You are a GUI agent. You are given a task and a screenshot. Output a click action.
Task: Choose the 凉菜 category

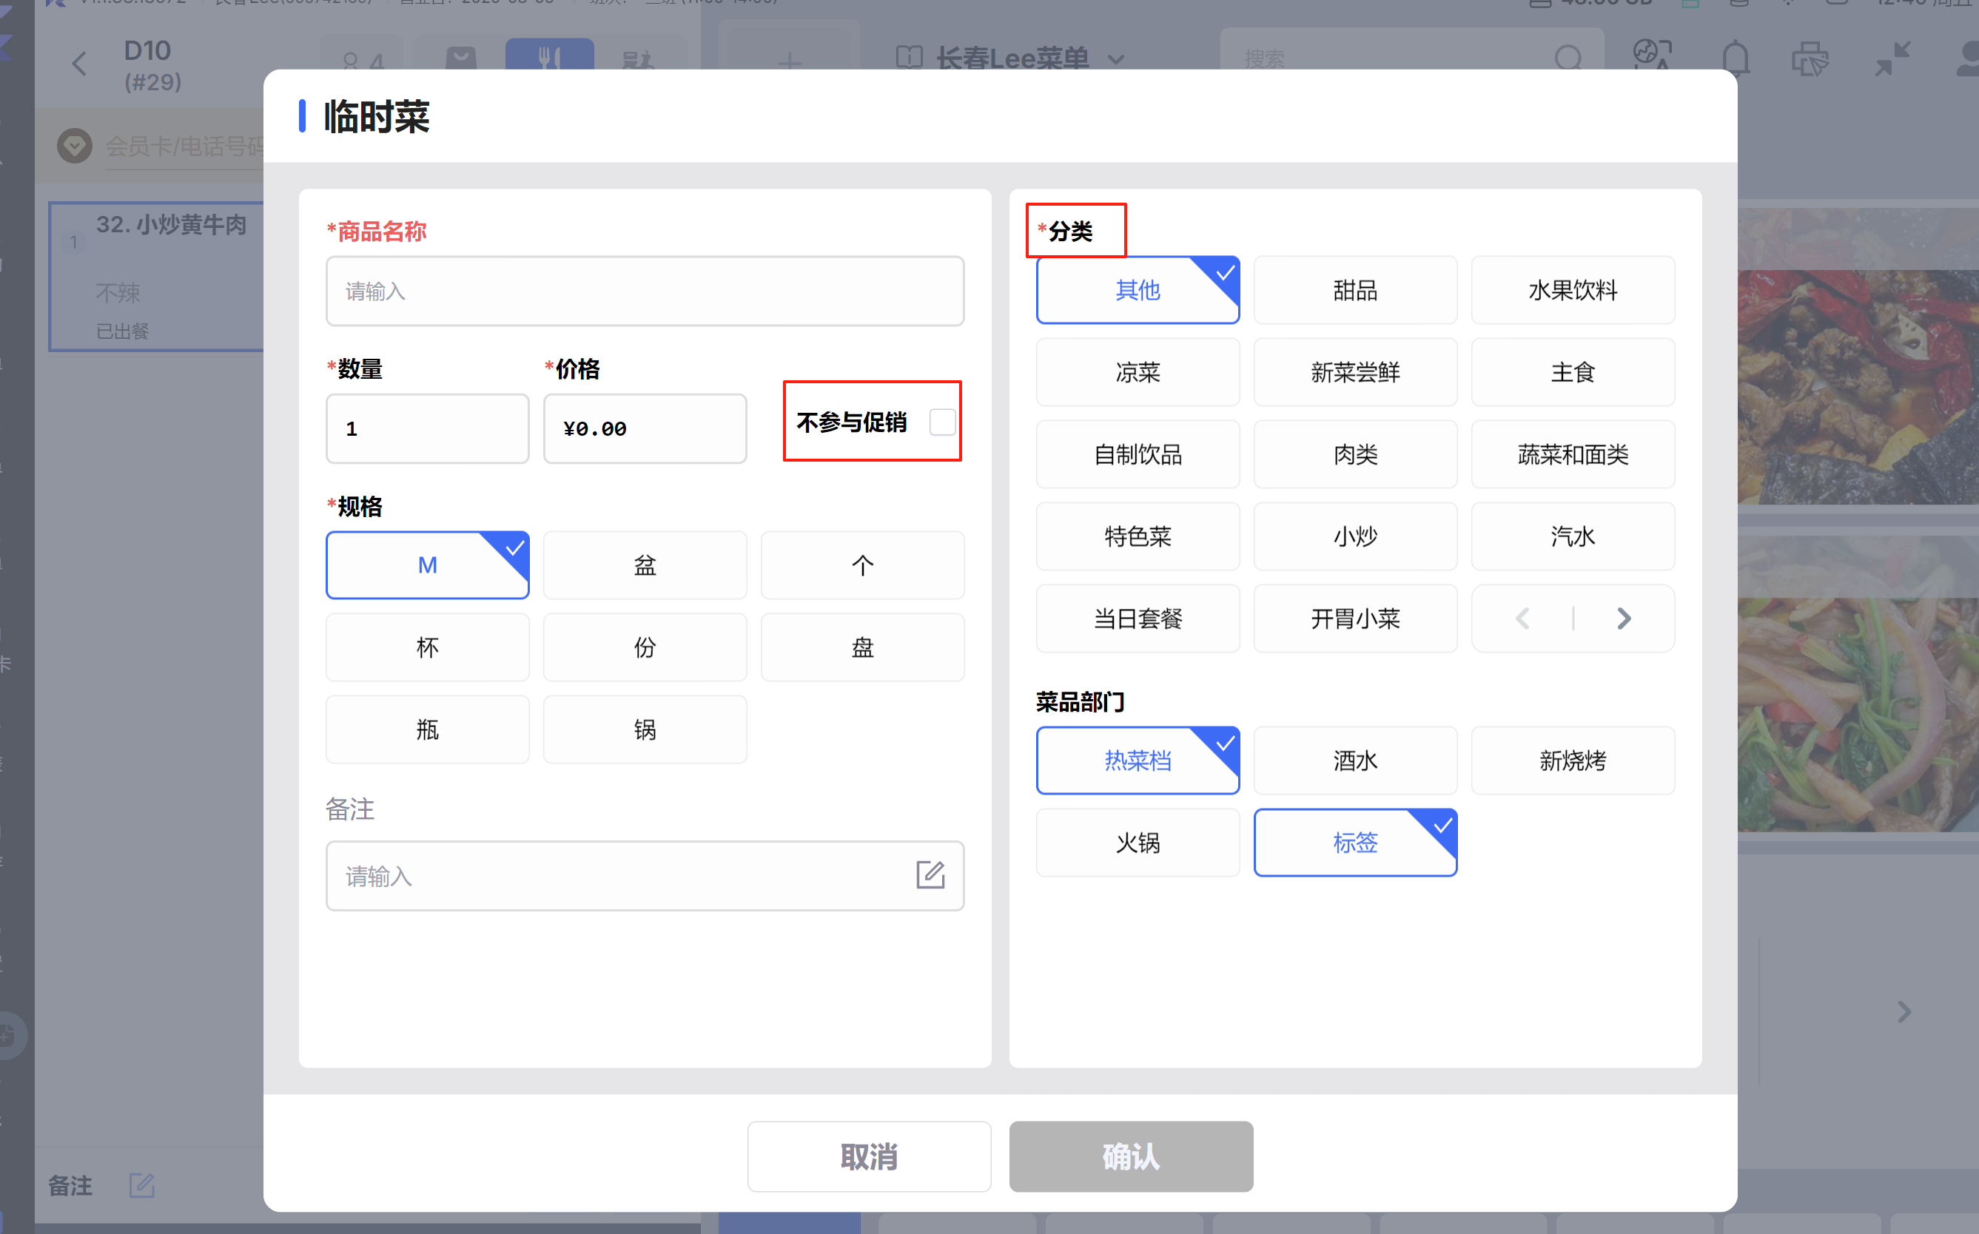(x=1138, y=372)
